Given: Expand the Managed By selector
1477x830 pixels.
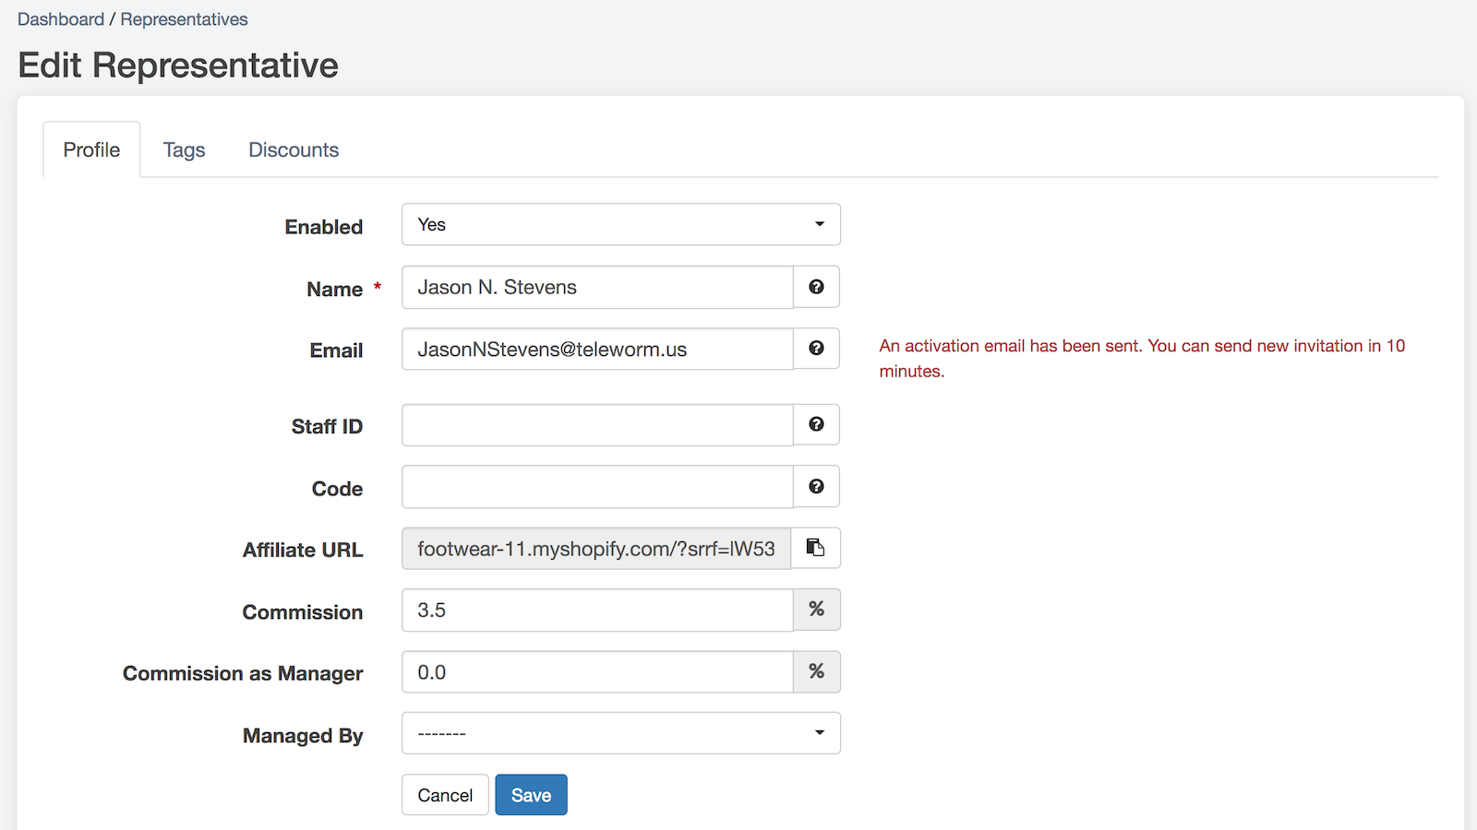Looking at the screenshot, I should 620,732.
